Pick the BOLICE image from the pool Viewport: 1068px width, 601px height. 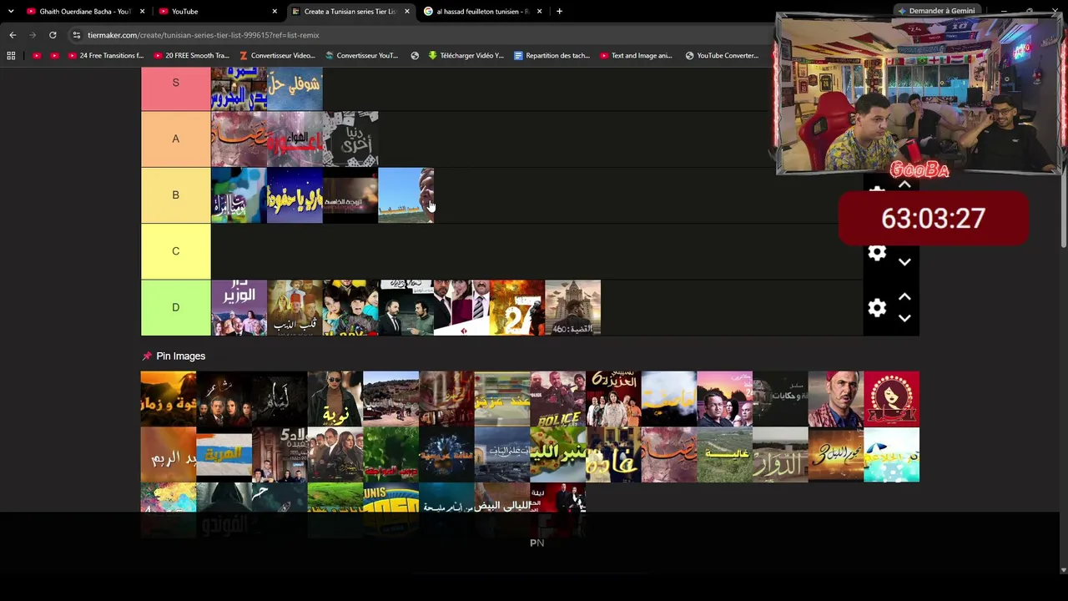[558, 399]
